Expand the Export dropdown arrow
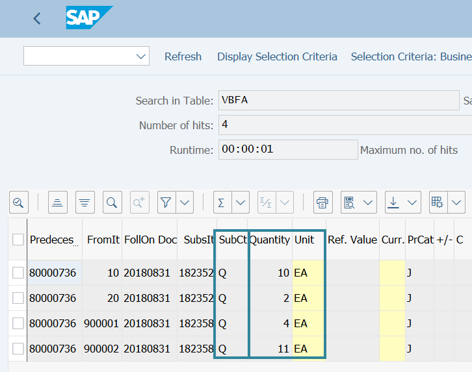 point(412,202)
